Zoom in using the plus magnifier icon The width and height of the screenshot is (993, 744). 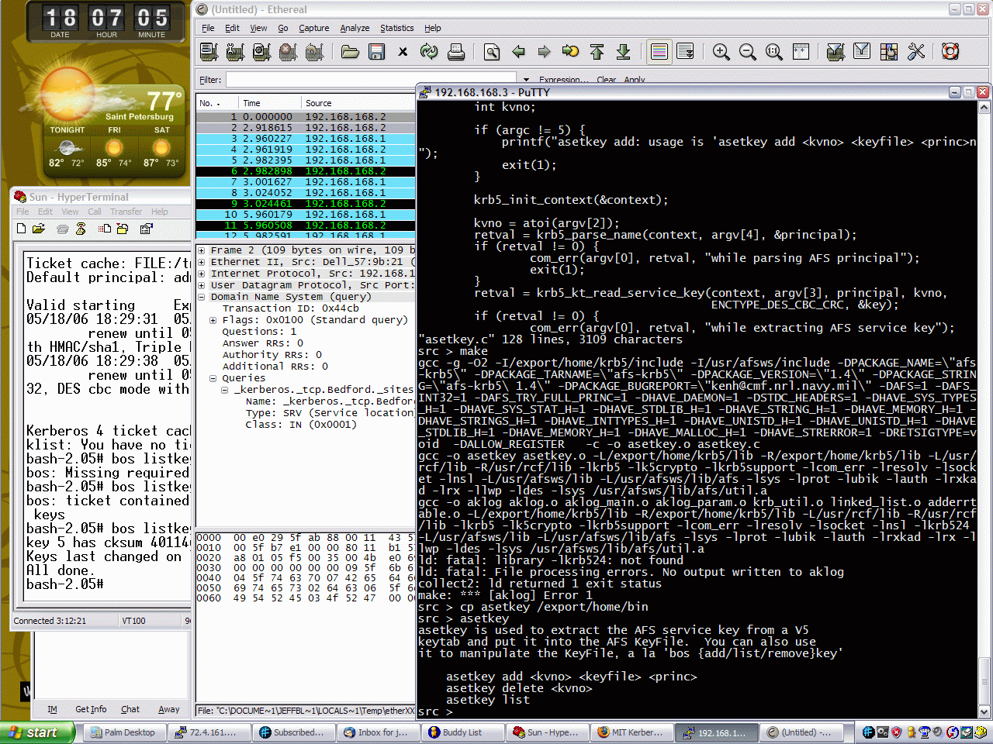click(721, 52)
